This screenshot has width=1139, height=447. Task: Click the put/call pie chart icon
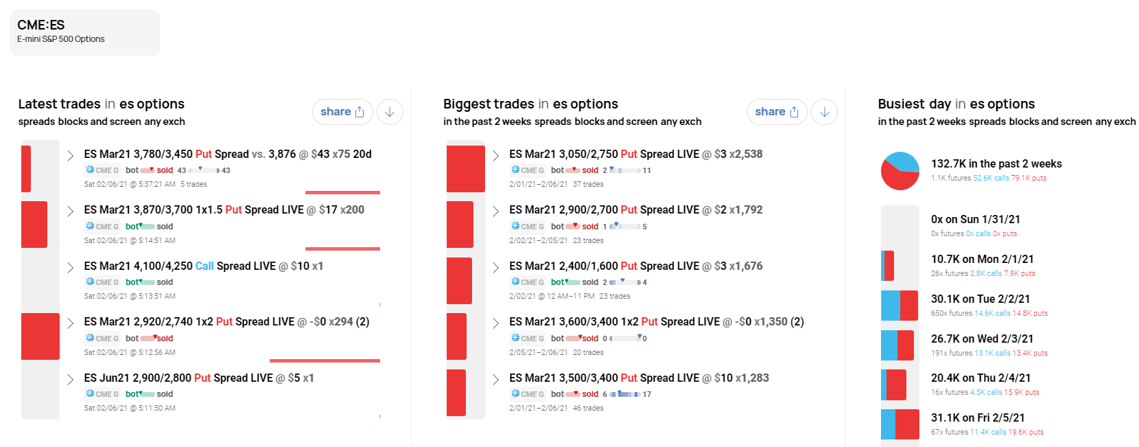900,171
